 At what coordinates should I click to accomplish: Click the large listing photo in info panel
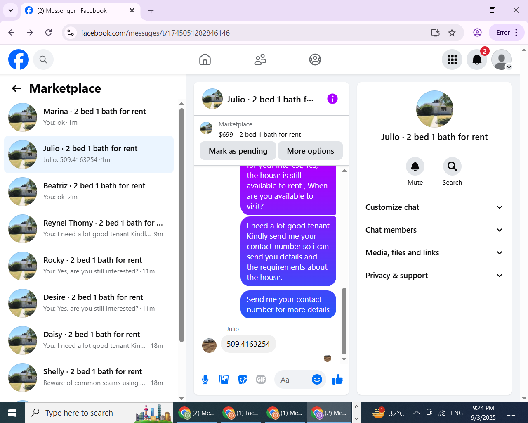[x=435, y=109]
